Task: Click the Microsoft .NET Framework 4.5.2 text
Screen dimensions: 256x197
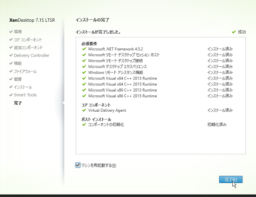Action: click(x=116, y=49)
